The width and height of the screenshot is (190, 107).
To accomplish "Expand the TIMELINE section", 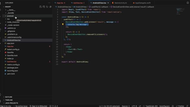I will (9, 100).
